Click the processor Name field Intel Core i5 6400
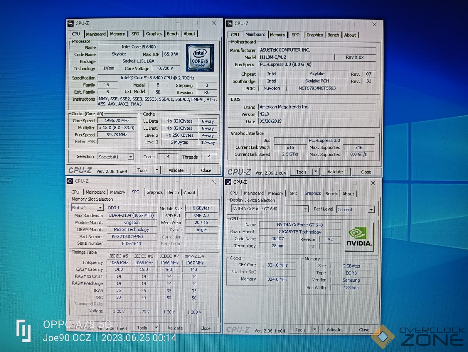This screenshot has height=352, width=468. [x=139, y=47]
